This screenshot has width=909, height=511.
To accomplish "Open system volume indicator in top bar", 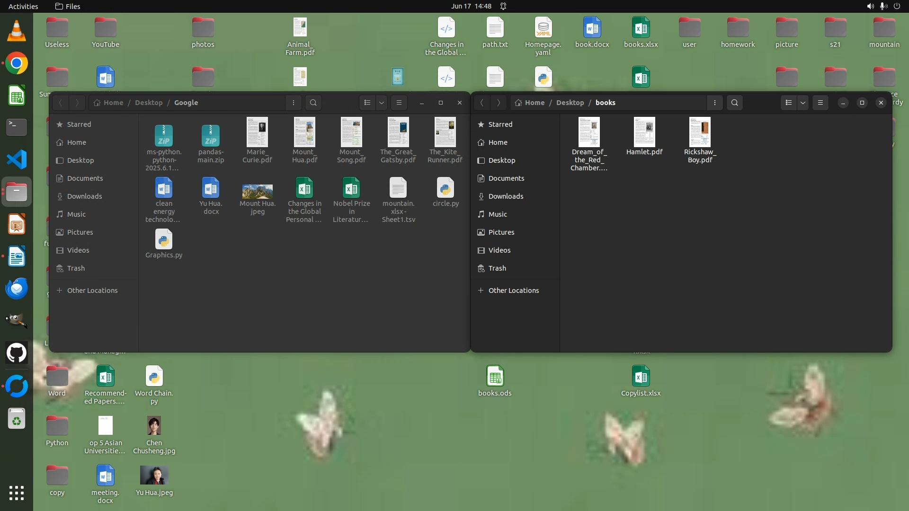I will point(870,6).
